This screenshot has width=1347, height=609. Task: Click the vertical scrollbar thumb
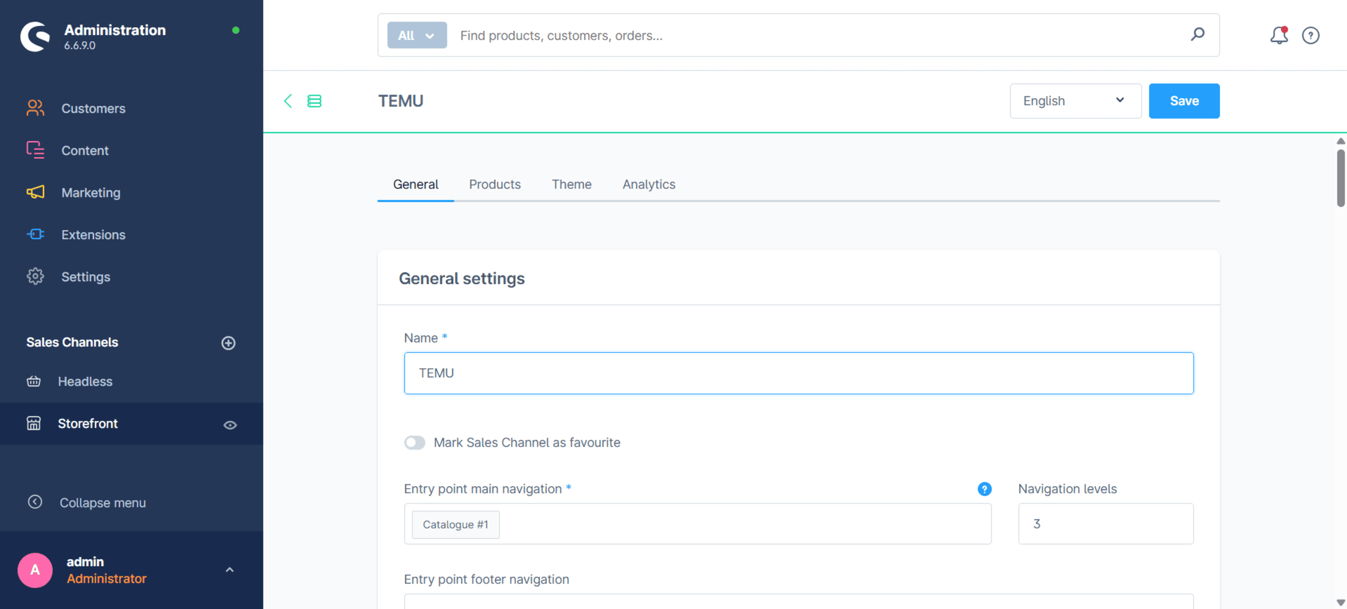point(1340,178)
